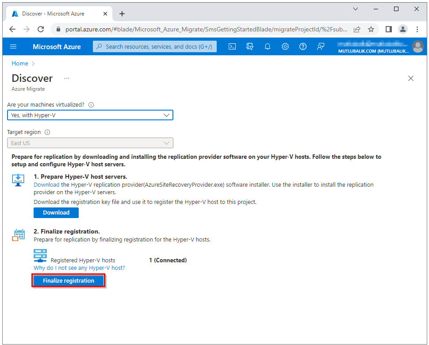The height and width of the screenshot is (345, 429).
Task: Click info icon beside Target region
Action: click(47, 132)
